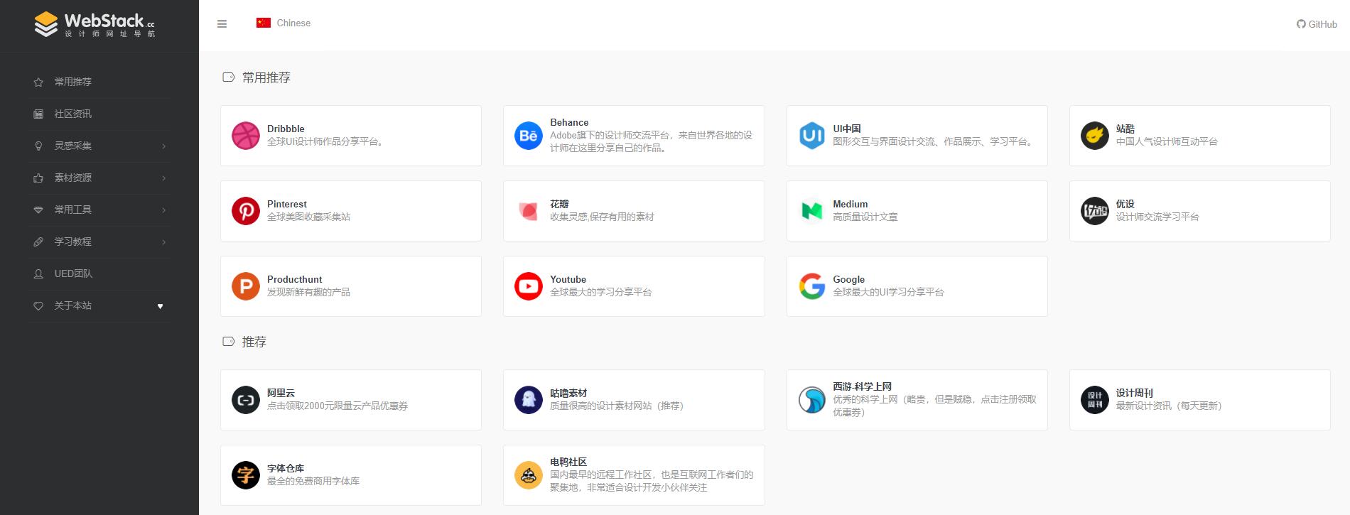The image size is (1350, 515).
Task: Click the WebStack.cc logo
Action: click(95, 24)
